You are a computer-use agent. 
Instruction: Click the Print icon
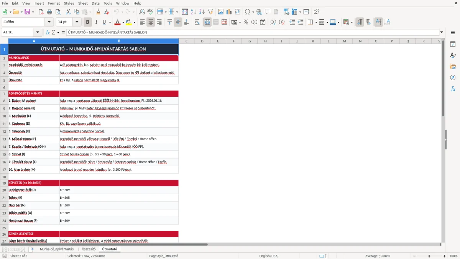coord(49,12)
